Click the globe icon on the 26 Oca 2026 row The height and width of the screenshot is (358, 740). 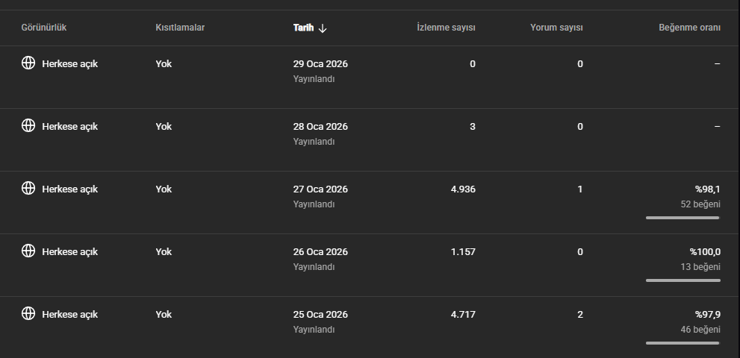tap(28, 251)
